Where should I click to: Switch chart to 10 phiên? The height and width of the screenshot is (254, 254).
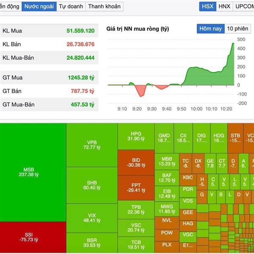coord(237,29)
